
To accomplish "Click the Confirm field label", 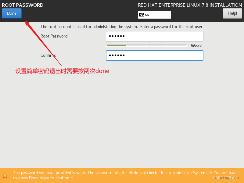I will point(48,55).
